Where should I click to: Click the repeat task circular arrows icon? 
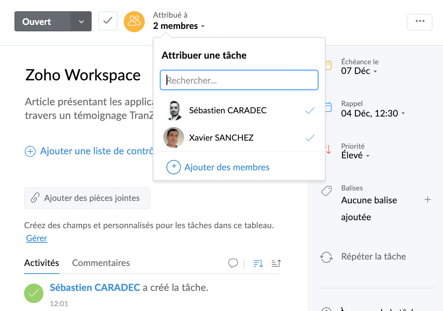click(x=326, y=257)
